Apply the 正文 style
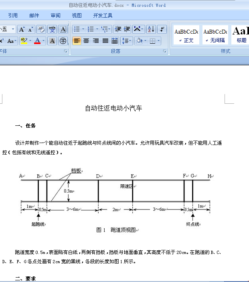This screenshot has width=249, height=282. pos(186,35)
